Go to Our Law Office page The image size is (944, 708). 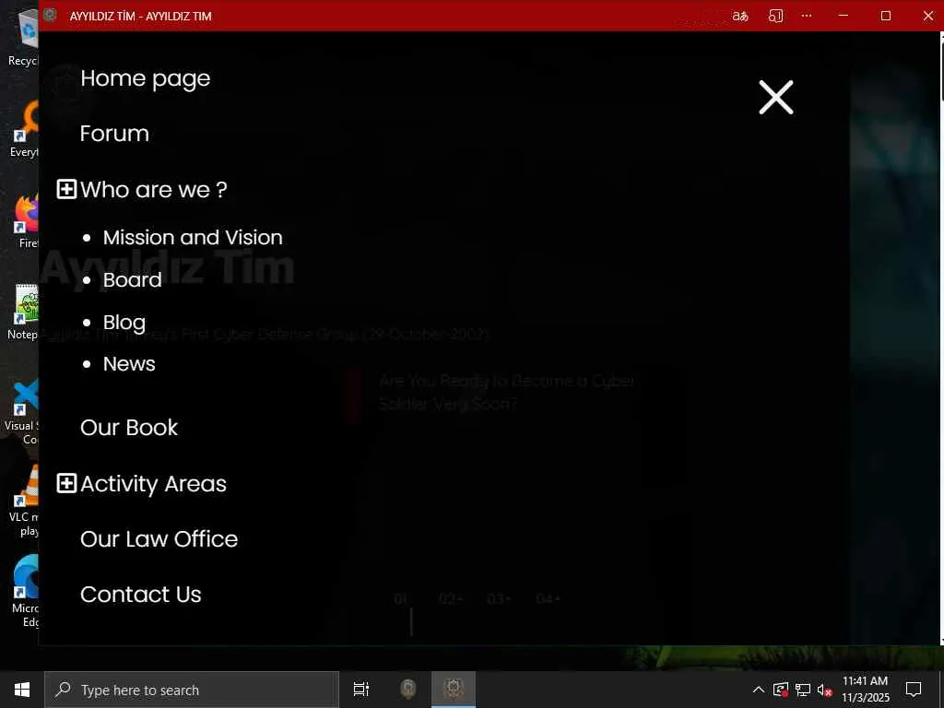159,538
